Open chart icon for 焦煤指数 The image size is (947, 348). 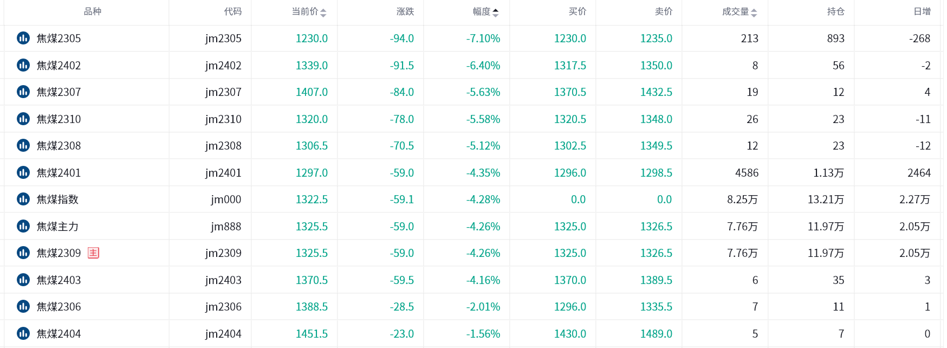coord(23,199)
